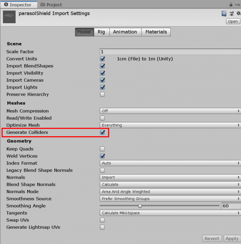This screenshot has width=241, height=244.
Task: Click the parasolShield model thumbnail
Action: (9, 17)
